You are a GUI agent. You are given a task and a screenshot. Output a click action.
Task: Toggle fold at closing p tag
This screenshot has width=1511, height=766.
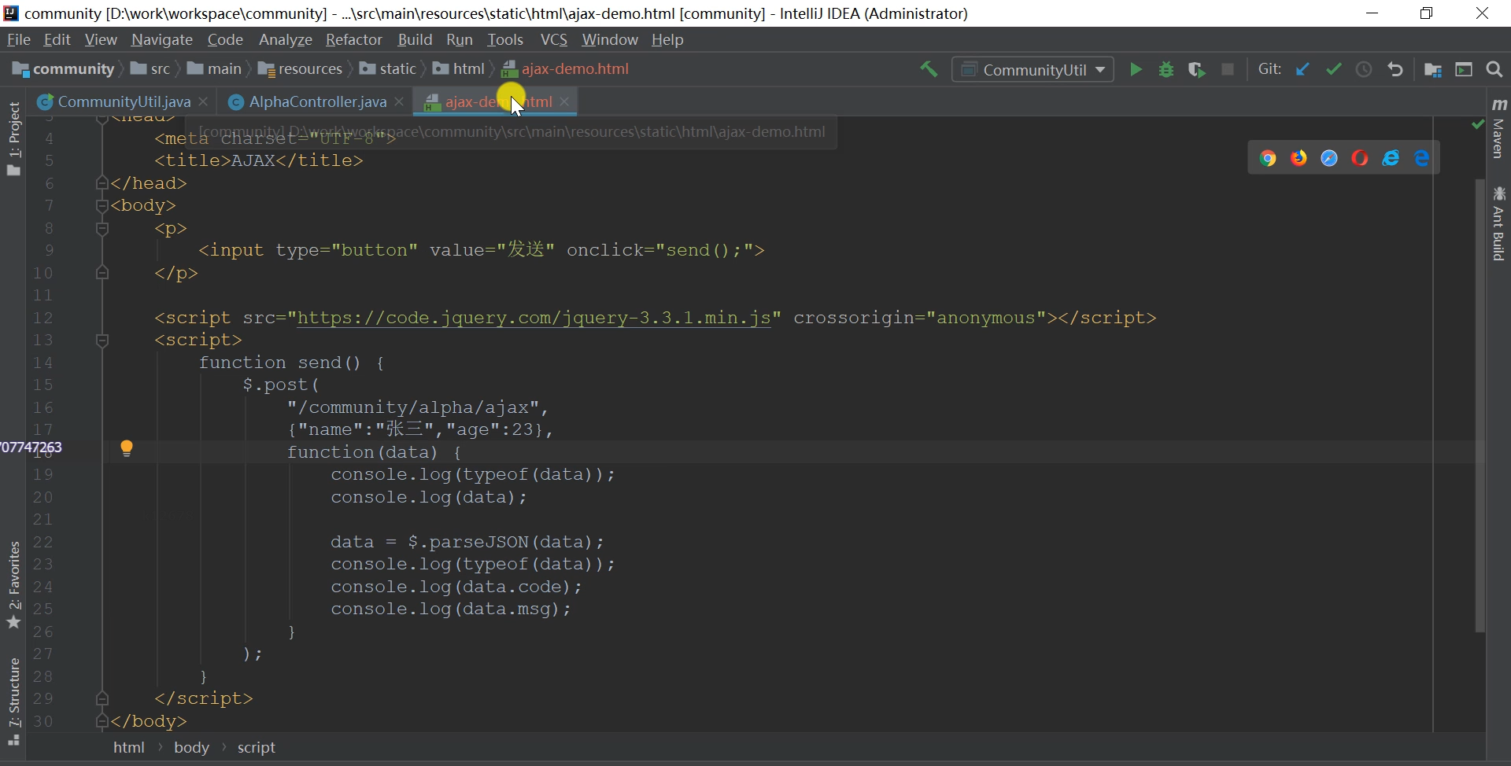(102, 273)
